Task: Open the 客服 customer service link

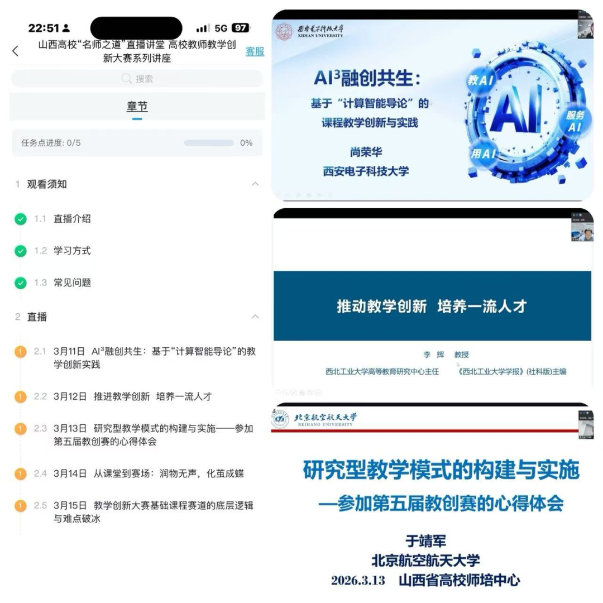Action: tap(255, 52)
